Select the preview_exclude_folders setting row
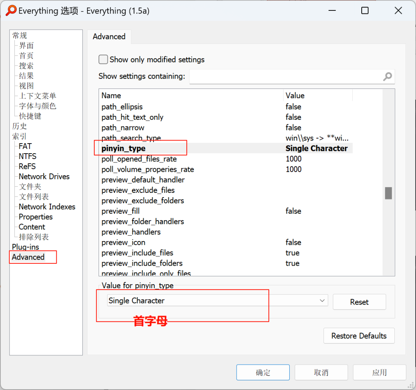Screen dimensions: 416x390 [226, 201]
